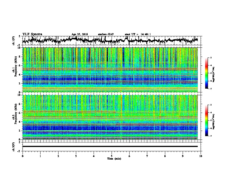Click the -7 tick on ch.1 color bar
Image resolution: width=226 pixels, height=175 pixels.
coord(210,89)
